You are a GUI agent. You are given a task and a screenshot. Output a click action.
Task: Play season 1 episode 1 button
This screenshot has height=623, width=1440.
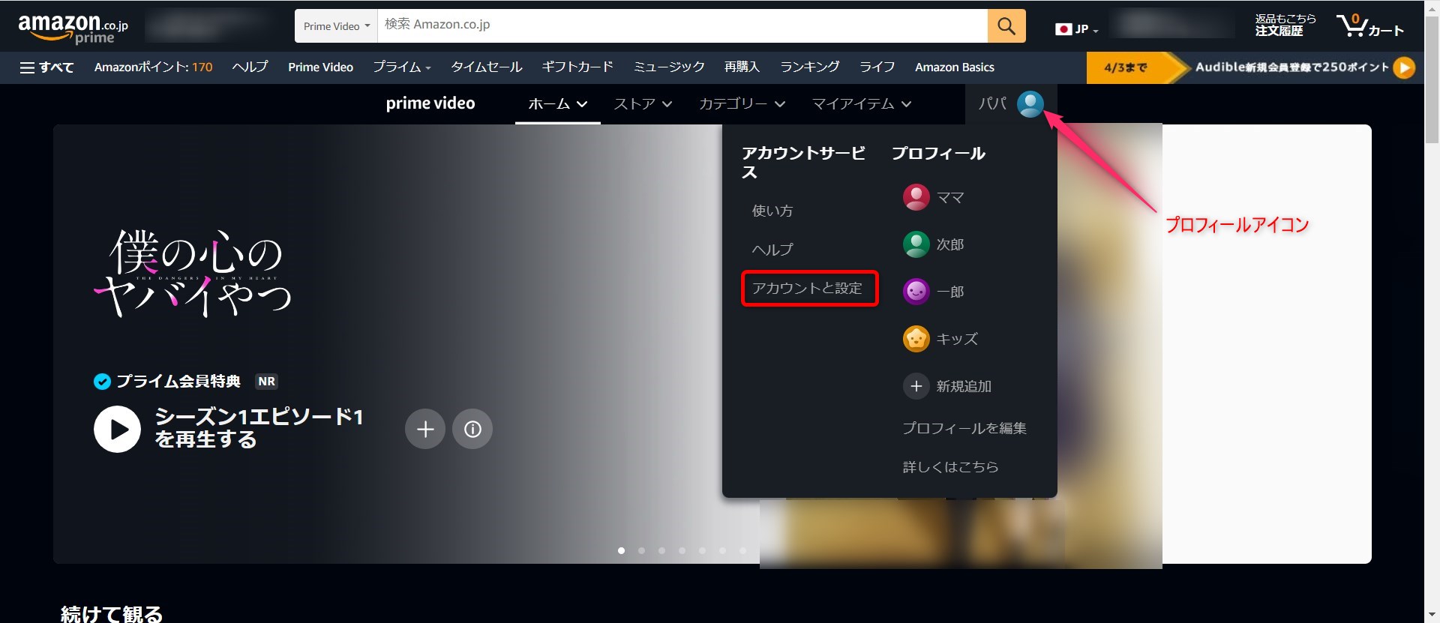pyautogui.click(x=117, y=429)
